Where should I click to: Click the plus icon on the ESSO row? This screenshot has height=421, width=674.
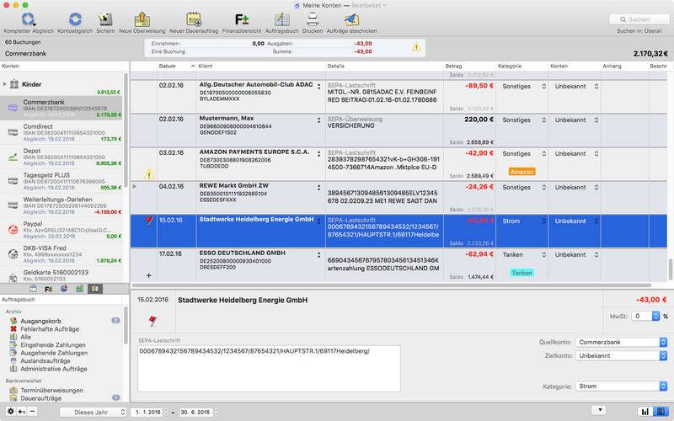click(149, 275)
